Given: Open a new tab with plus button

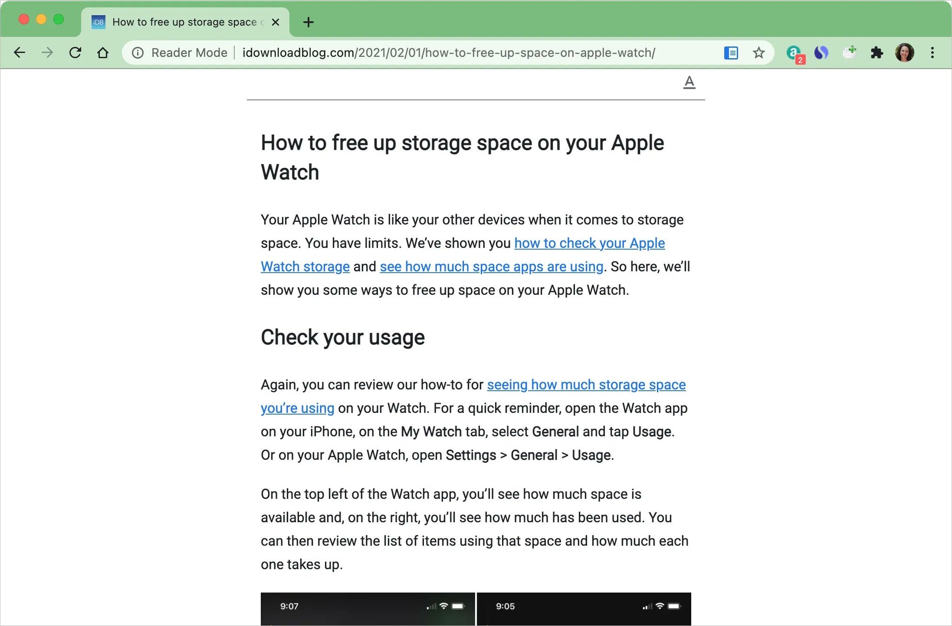Looking at the screenshot, I should pos(308,22).
